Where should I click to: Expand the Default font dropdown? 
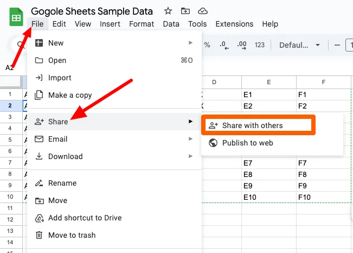pos(300,45)
